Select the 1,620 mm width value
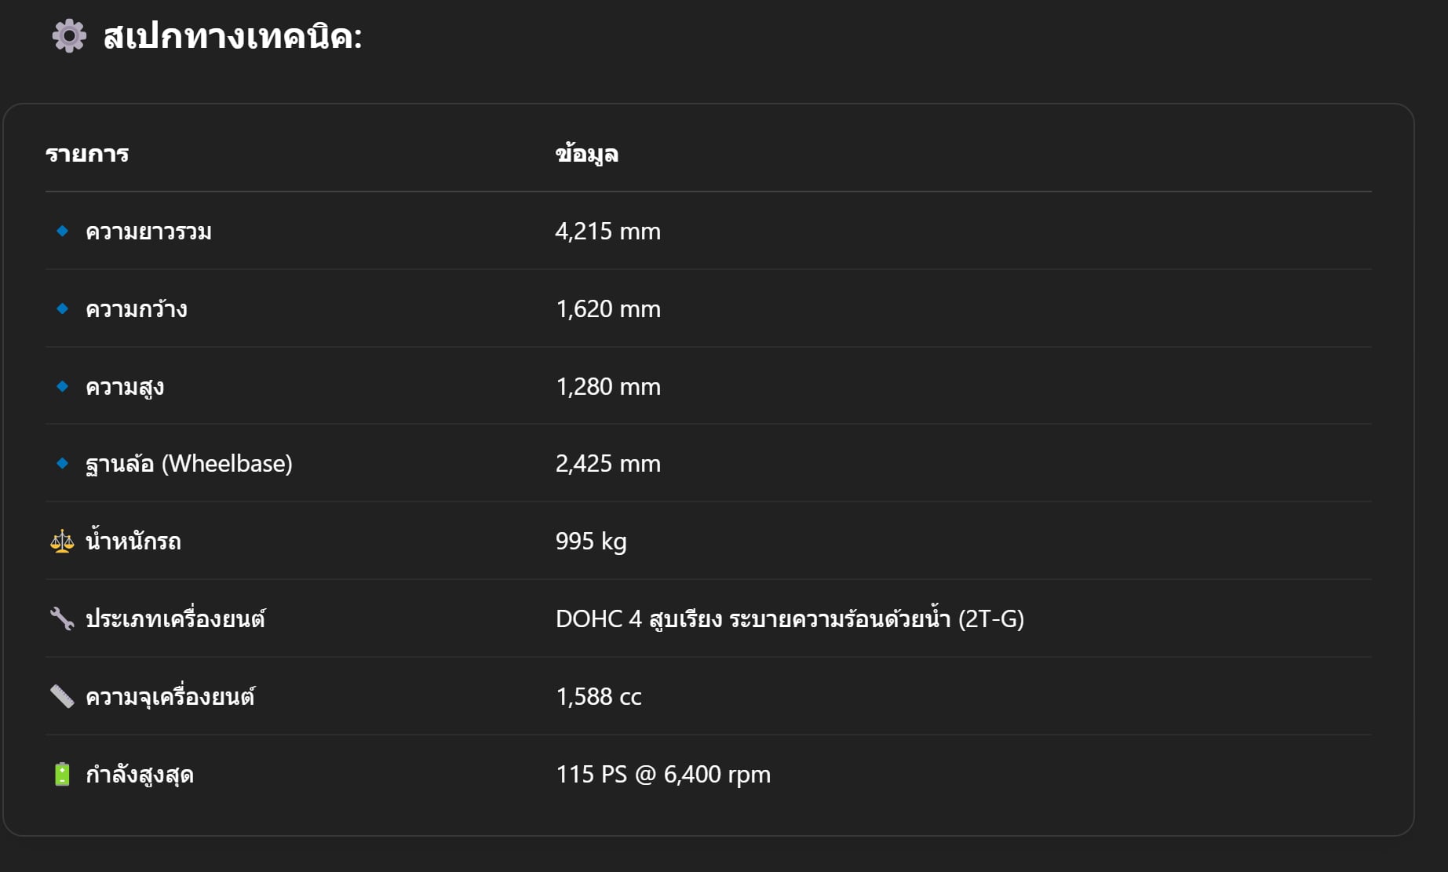This screenshot has height=872, width=1448. tap(608, 309)
